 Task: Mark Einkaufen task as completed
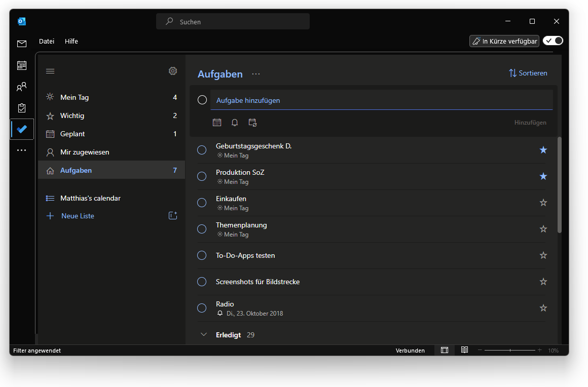(202, 203)
